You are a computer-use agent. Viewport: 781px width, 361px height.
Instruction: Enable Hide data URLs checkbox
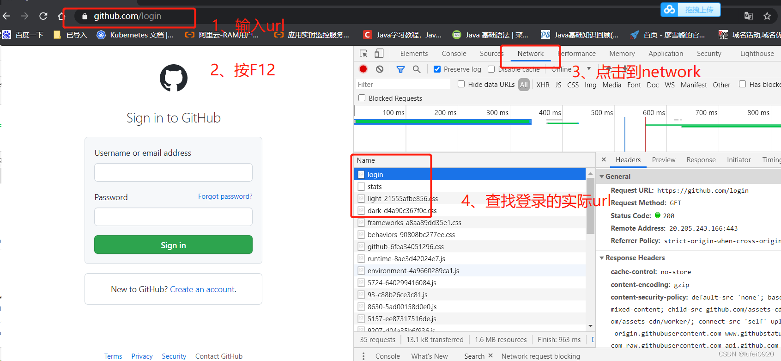[x=461, y=84]
